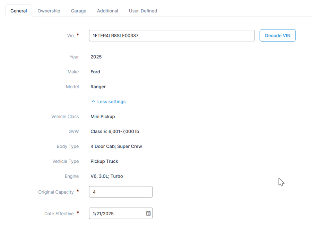Screen dimensions: 312x226
Task: Click the V6 3.0L Turbo engine text
Action: (x=107, y=176)
